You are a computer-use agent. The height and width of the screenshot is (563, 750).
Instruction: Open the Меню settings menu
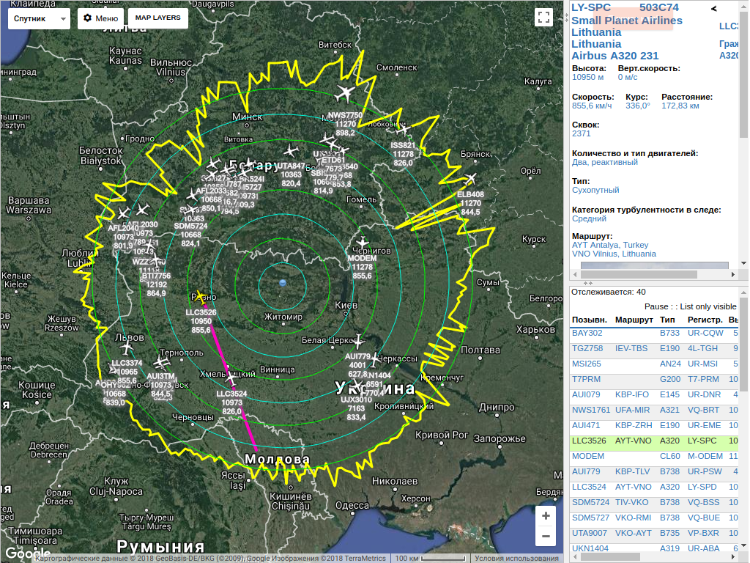pyautogui.click(x=100, y=18)
